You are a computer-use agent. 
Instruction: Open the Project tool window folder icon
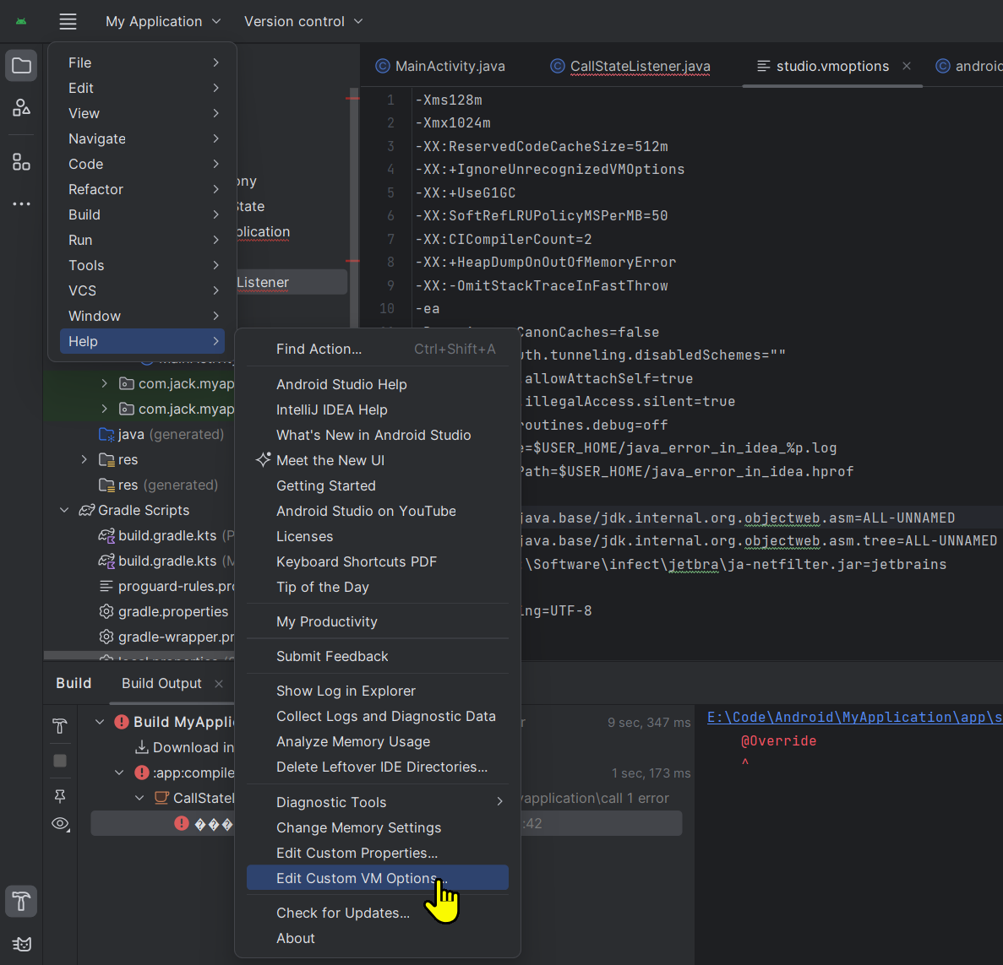click(x=21, y=66)
